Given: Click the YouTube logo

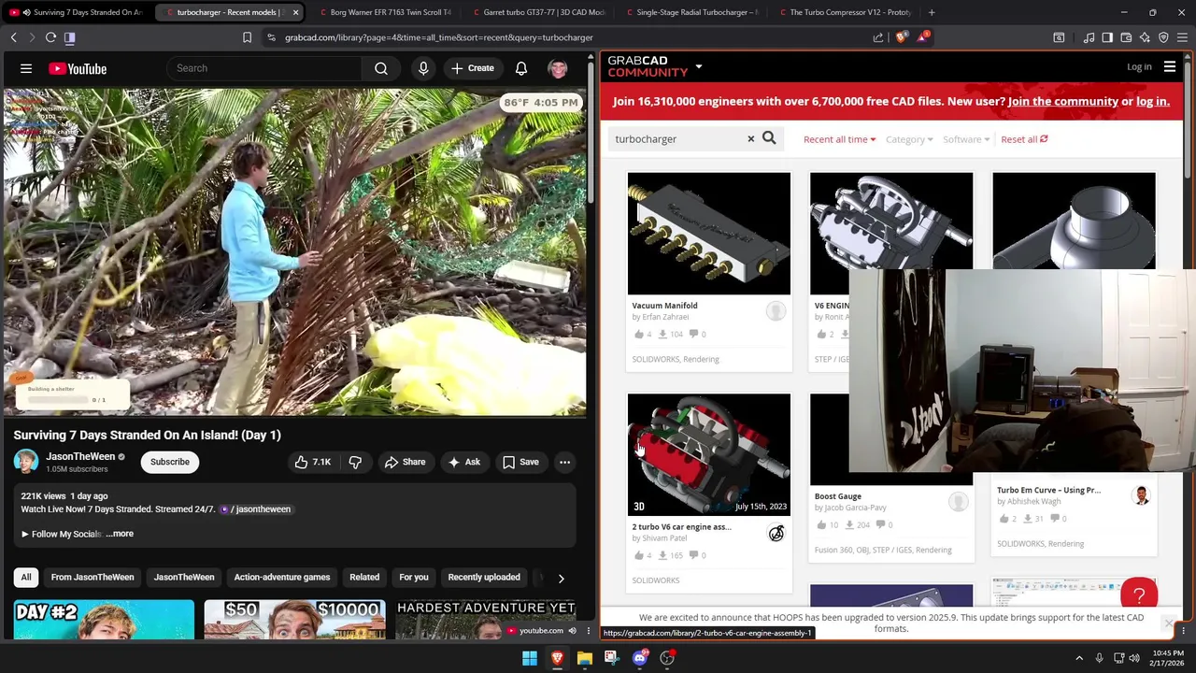Looking at the screenshot, I should [78, 68].
